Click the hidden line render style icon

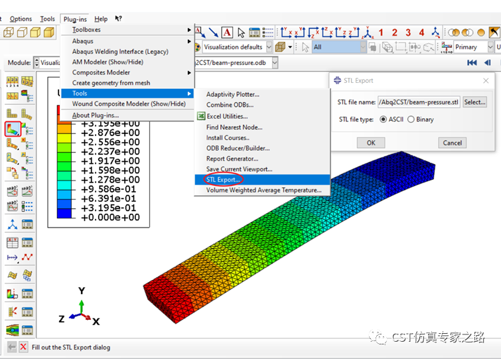tap(22, 33)
